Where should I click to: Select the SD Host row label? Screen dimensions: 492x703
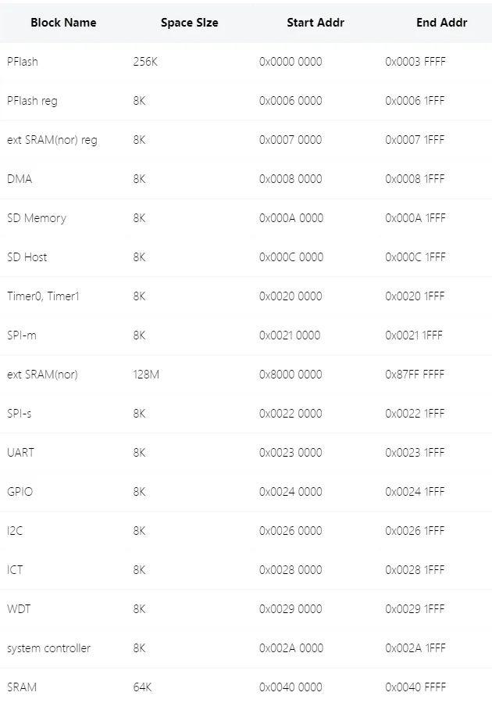coord(27,257)
